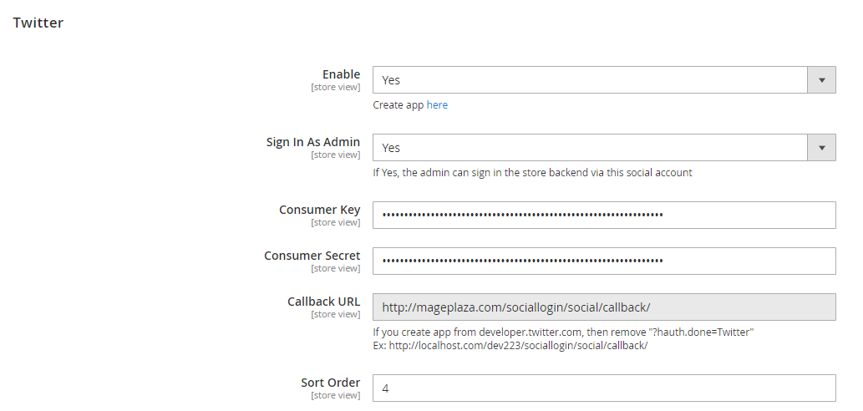Screen dimensions: 863x411
Task: Focus the Consumer Secret masked field
Action: point(603,261)
